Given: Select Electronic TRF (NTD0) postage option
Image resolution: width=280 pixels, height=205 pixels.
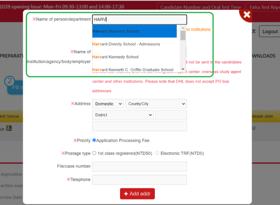Looking at the screenshot, I should [x=158, y=153].
